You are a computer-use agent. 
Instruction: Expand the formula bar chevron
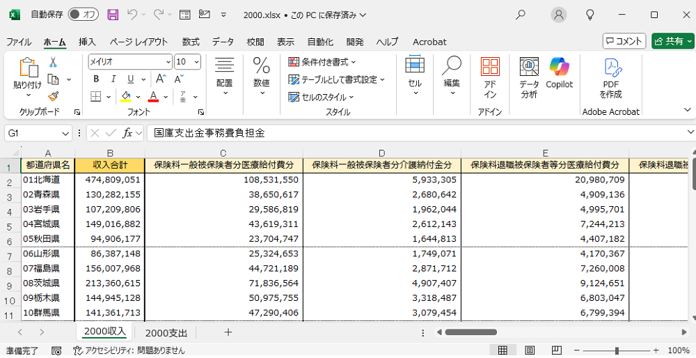tap(690, 132)
